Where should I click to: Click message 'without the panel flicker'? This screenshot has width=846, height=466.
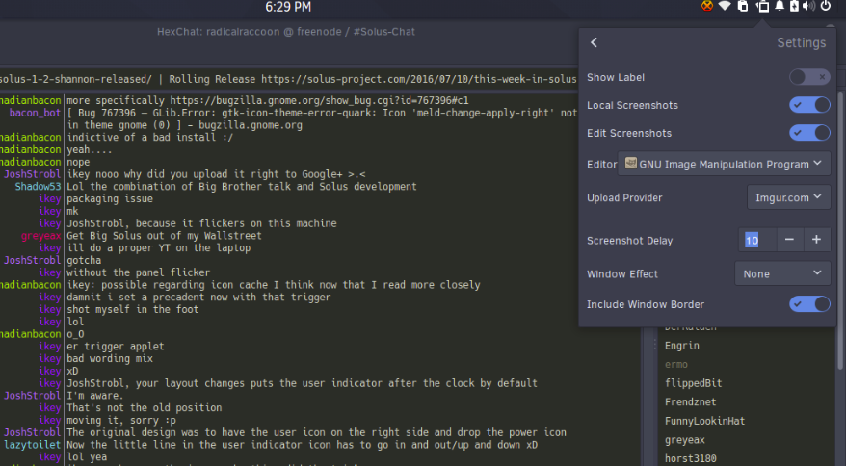[x=139, y=272]
